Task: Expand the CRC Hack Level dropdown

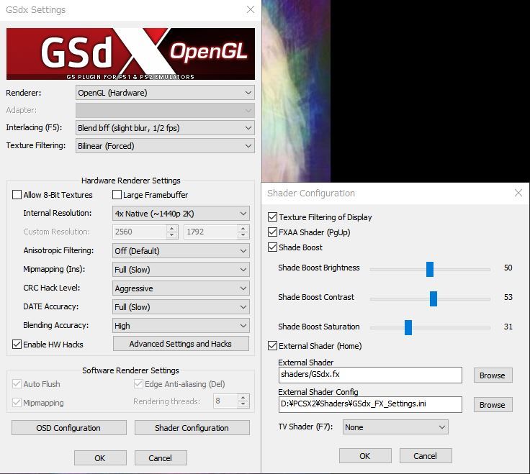Action: [181, 288]
